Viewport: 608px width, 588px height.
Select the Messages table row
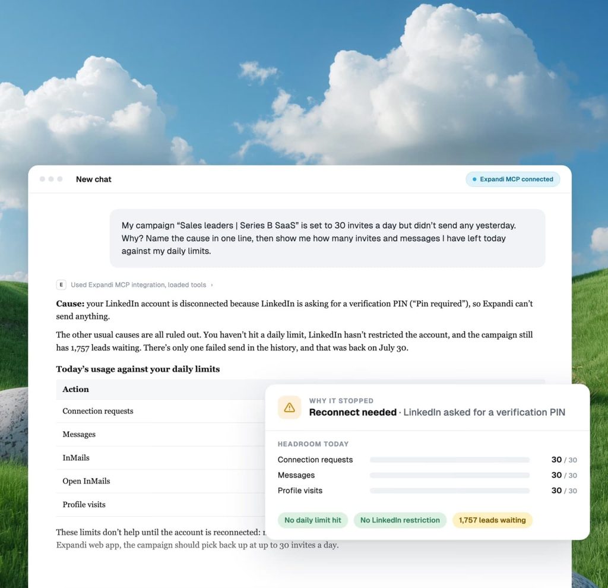[x=160, y=434]
